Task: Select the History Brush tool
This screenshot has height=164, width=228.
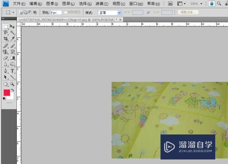Action: tap(12, 52)
